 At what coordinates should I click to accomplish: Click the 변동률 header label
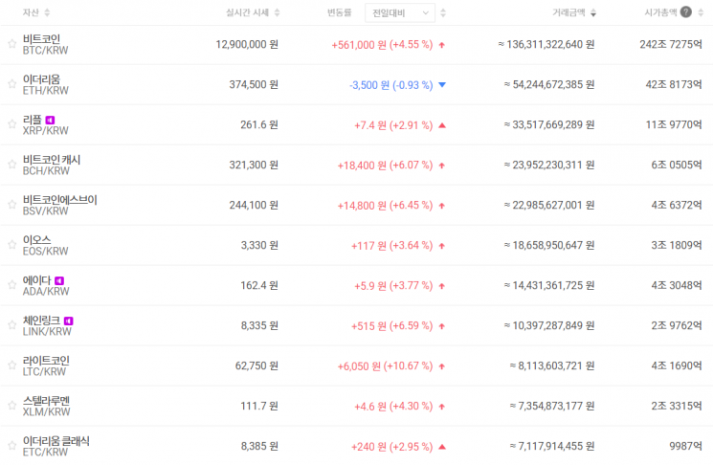(339, 12)
